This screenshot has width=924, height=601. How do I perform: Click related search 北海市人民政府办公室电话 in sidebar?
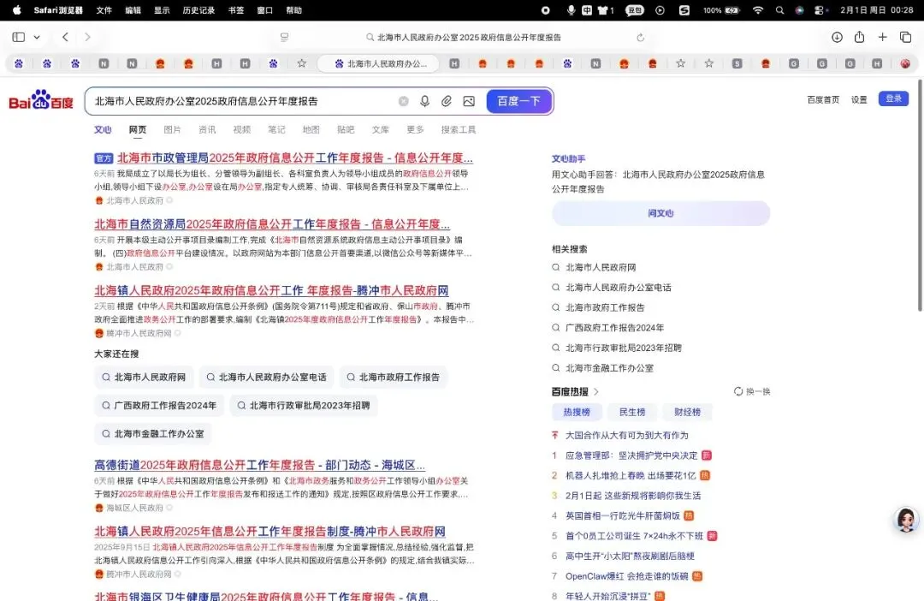point(619,287)
